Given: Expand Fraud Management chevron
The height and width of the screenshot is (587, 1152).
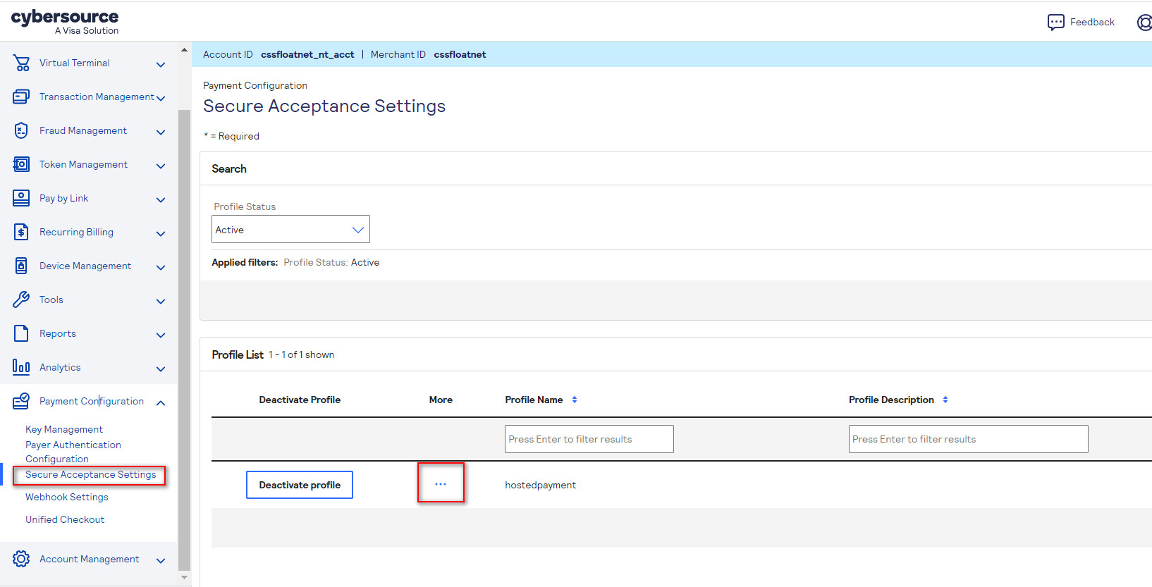Looking at the screenshot, I should point(161,132).
